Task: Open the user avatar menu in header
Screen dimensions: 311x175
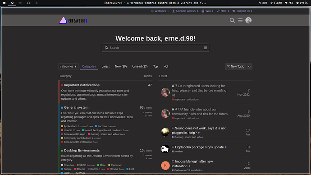Action: 248,20
